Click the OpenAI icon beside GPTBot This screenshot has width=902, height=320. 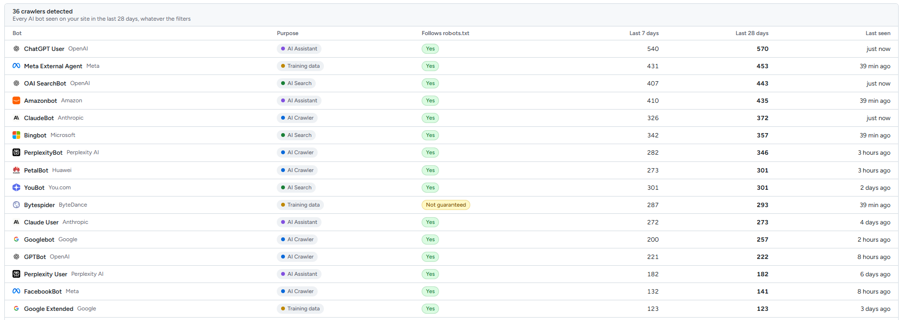coord(16,257)
